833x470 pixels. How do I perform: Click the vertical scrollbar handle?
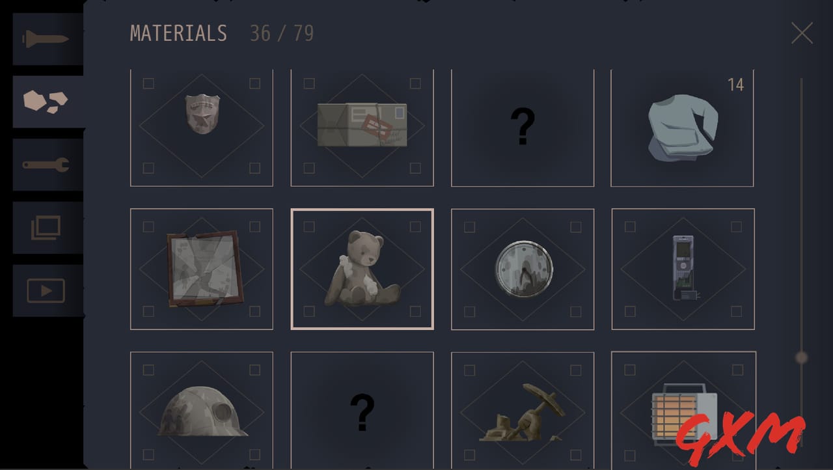tap(802, 357)
